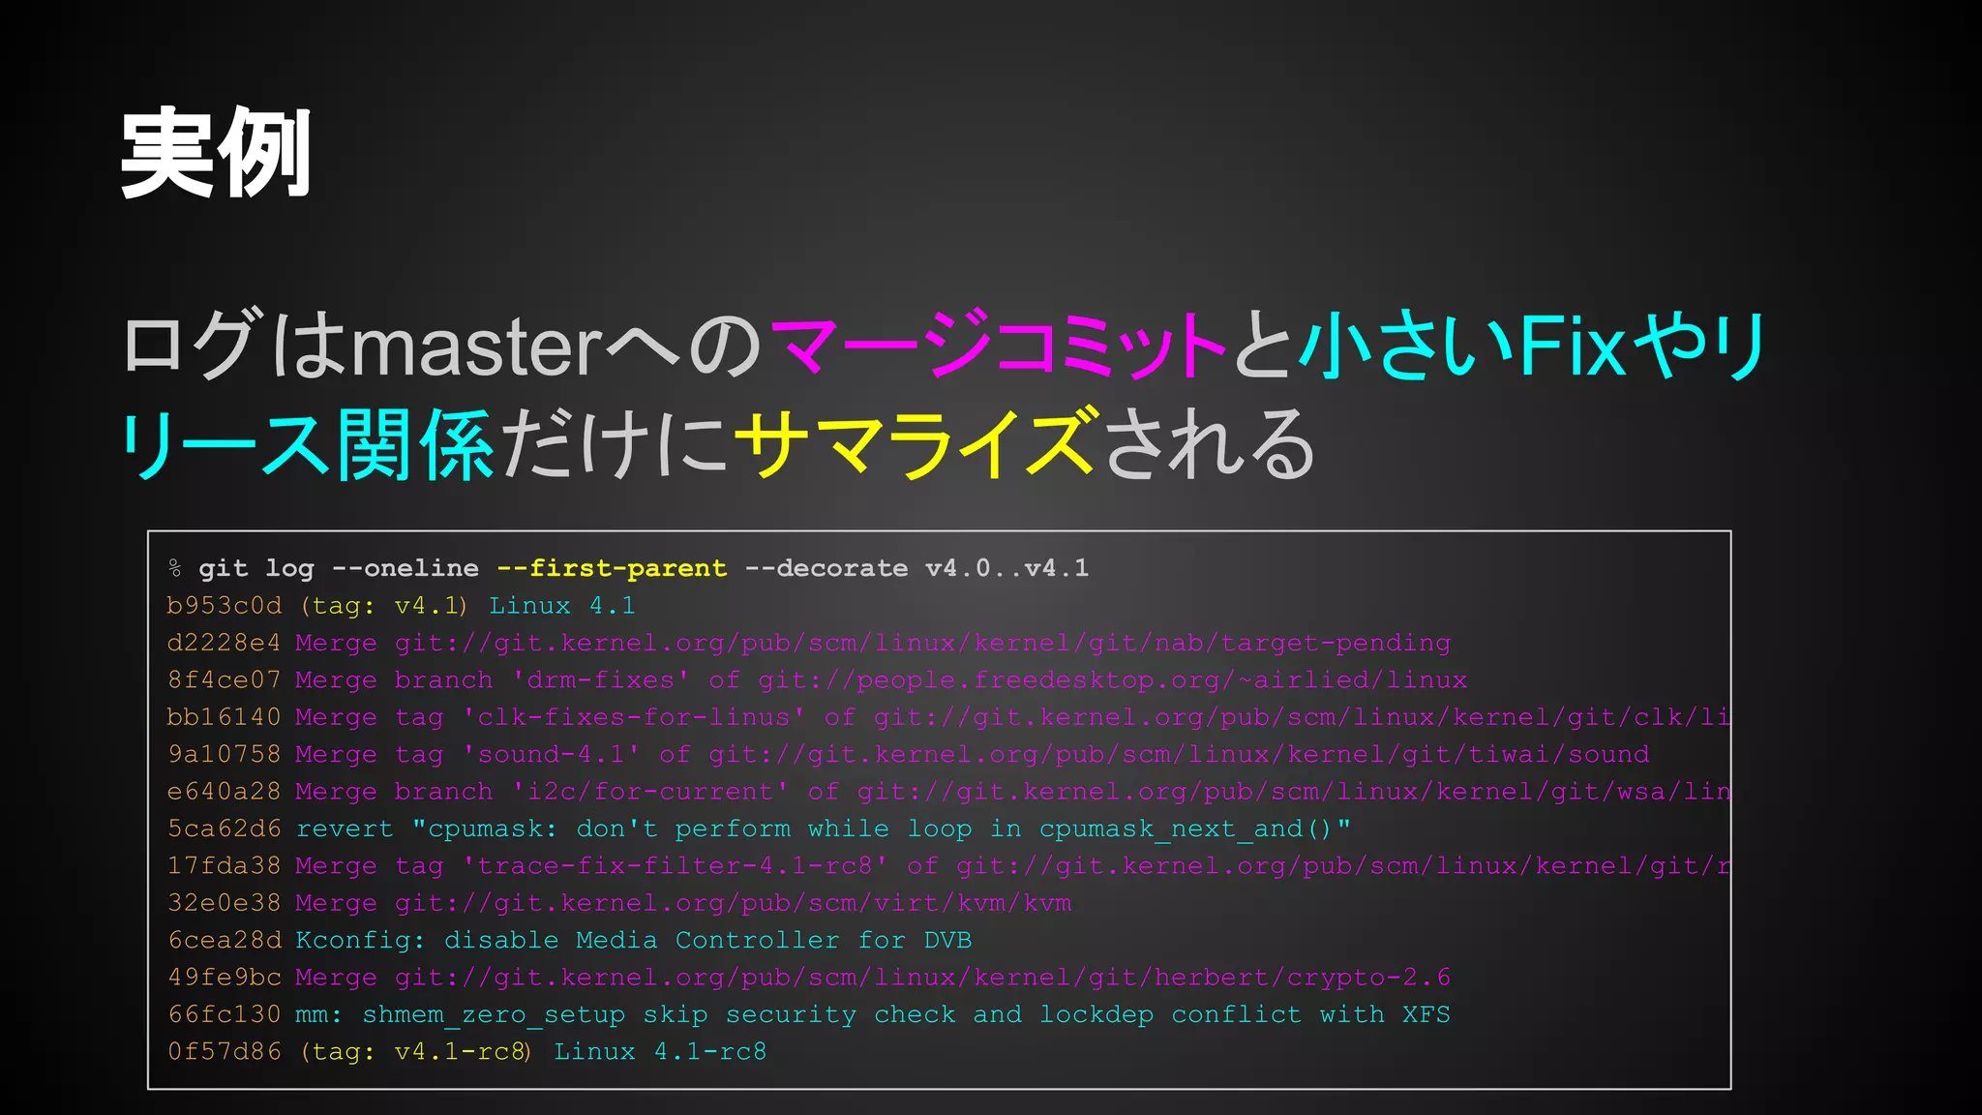This screenshot has height=1115, width=1982.
Task: Click commit hash d2228e4
Action: (x=225, y=643)
